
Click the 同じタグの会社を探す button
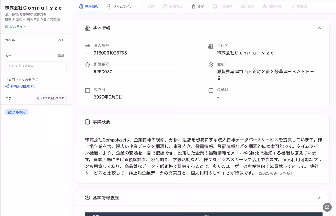pyautogui.click(x=50, y=98)
